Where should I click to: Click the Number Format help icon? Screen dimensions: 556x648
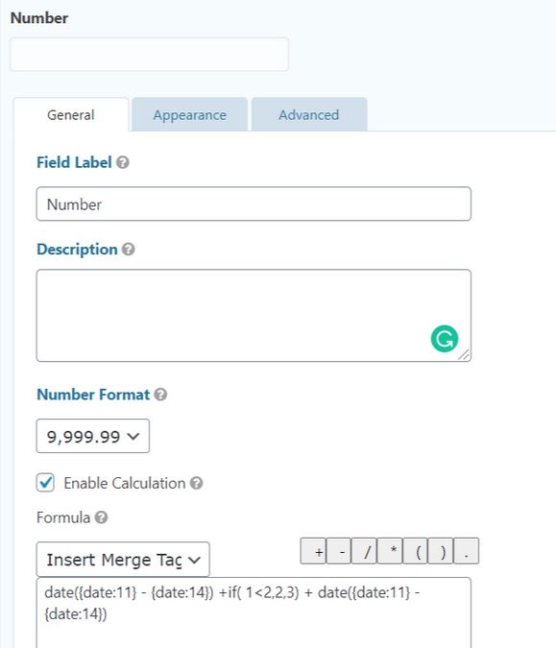click(x=160, y=395)
